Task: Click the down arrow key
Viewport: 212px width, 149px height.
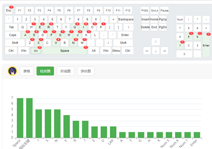Action: point(156,51)
